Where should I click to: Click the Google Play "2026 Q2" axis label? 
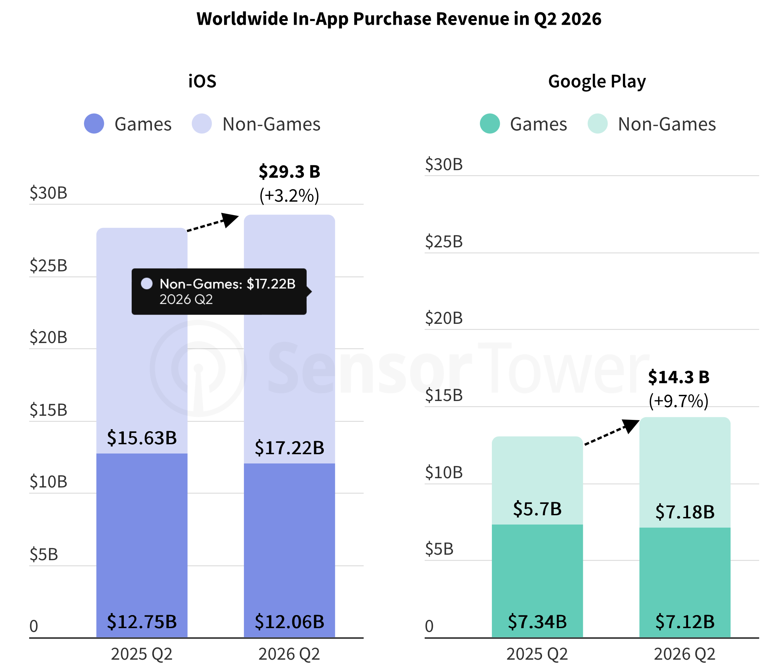(685, 654)
